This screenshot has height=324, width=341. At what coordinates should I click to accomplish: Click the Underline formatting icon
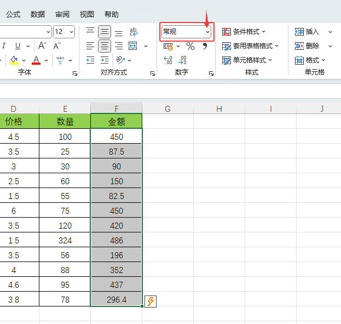coord(18,46)
